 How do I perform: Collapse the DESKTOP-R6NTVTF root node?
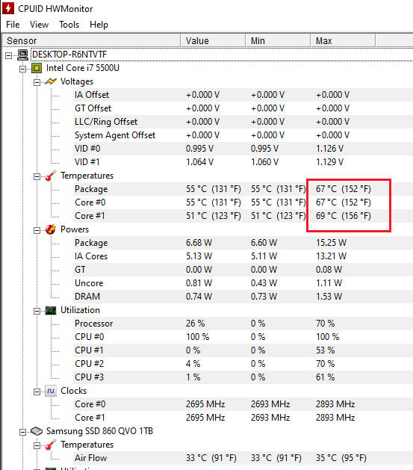(9, 55)
